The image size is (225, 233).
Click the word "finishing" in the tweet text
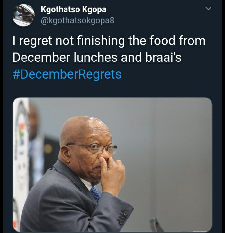point(101,41)
